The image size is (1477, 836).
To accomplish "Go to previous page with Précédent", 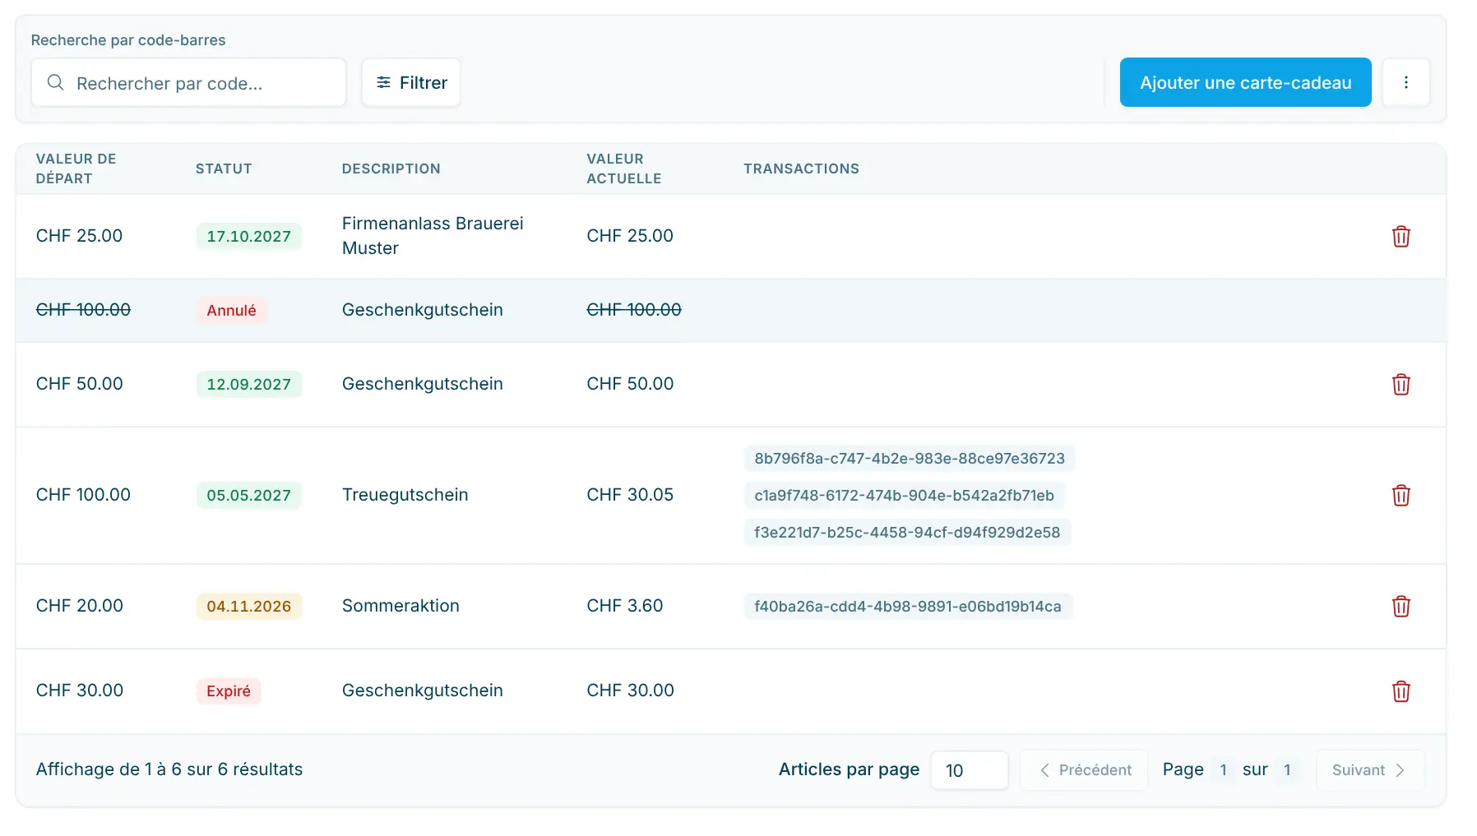I will point(1084,770).
